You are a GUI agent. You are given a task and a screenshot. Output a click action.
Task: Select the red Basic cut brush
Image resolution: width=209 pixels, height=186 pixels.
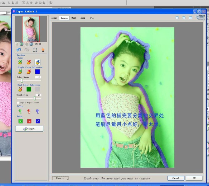tap(29, 63)
